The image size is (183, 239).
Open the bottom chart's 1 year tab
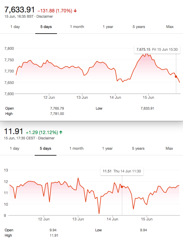click(107, 148)
